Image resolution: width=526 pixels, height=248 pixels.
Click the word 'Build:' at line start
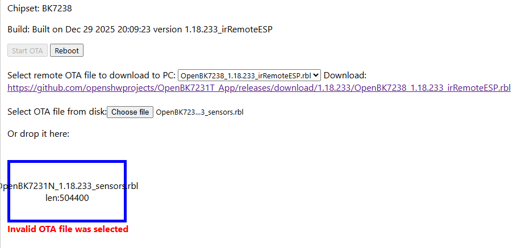(19, 30)
